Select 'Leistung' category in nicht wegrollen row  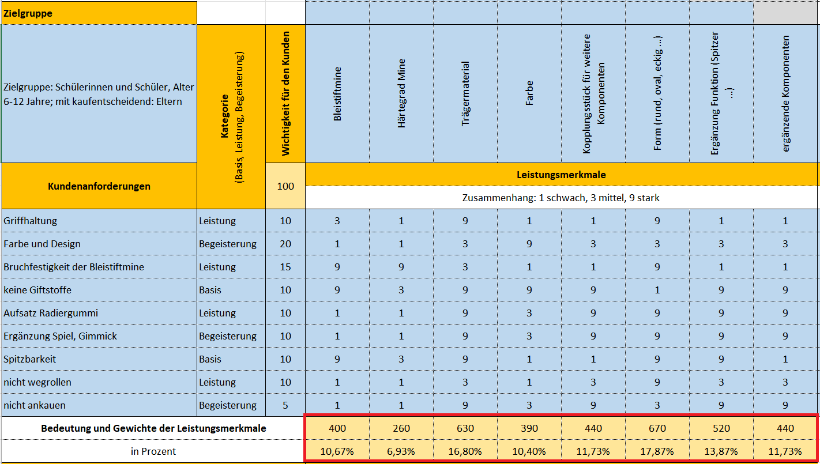click(x=231, y=382)
